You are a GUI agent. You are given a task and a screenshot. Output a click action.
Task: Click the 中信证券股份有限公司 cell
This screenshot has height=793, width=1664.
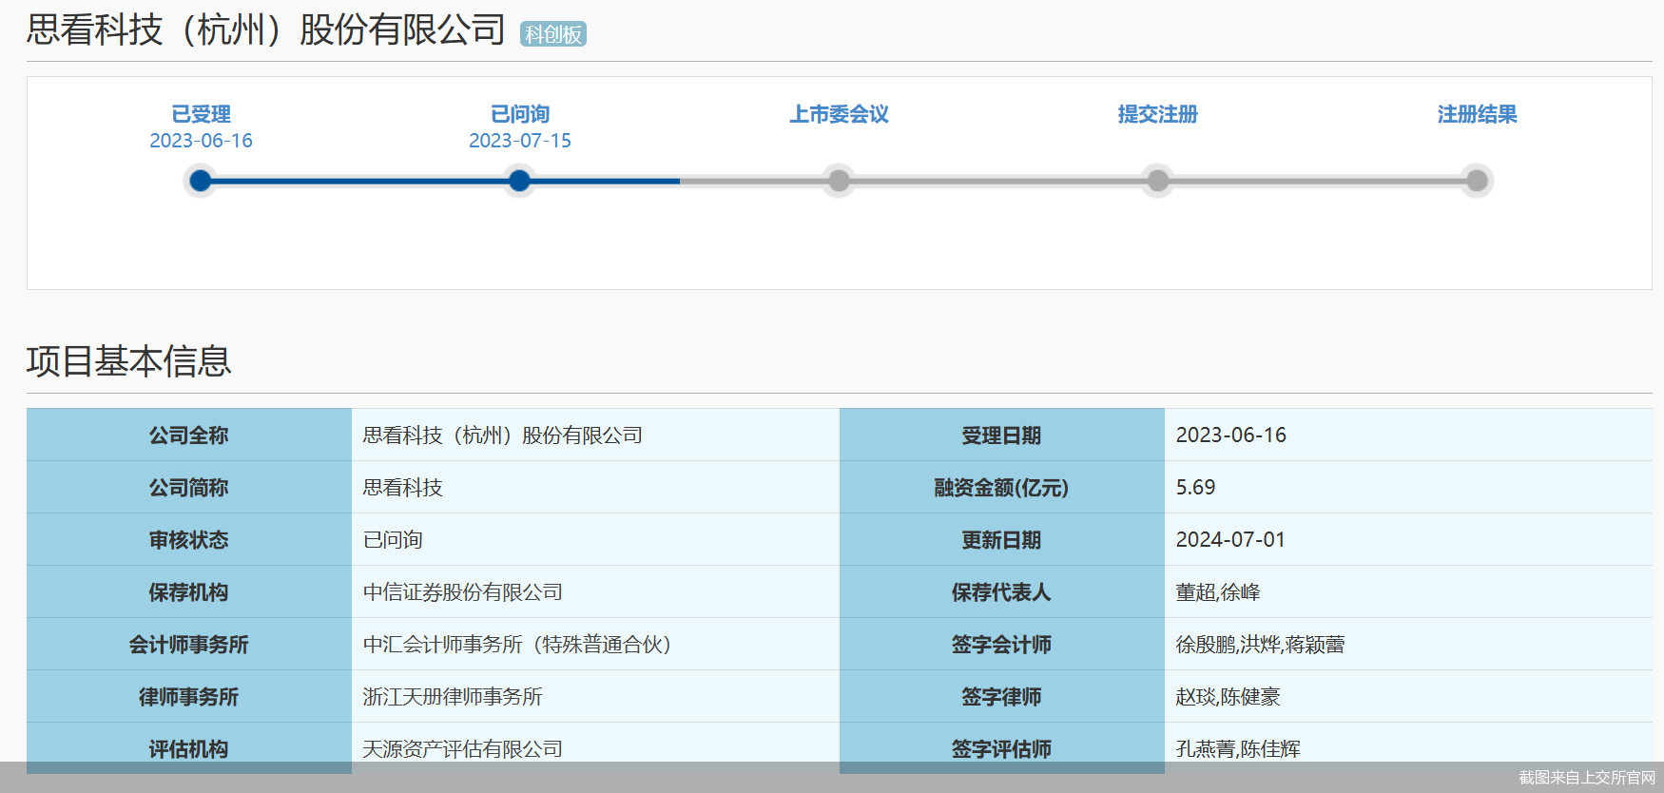click(x=595, y=591)
